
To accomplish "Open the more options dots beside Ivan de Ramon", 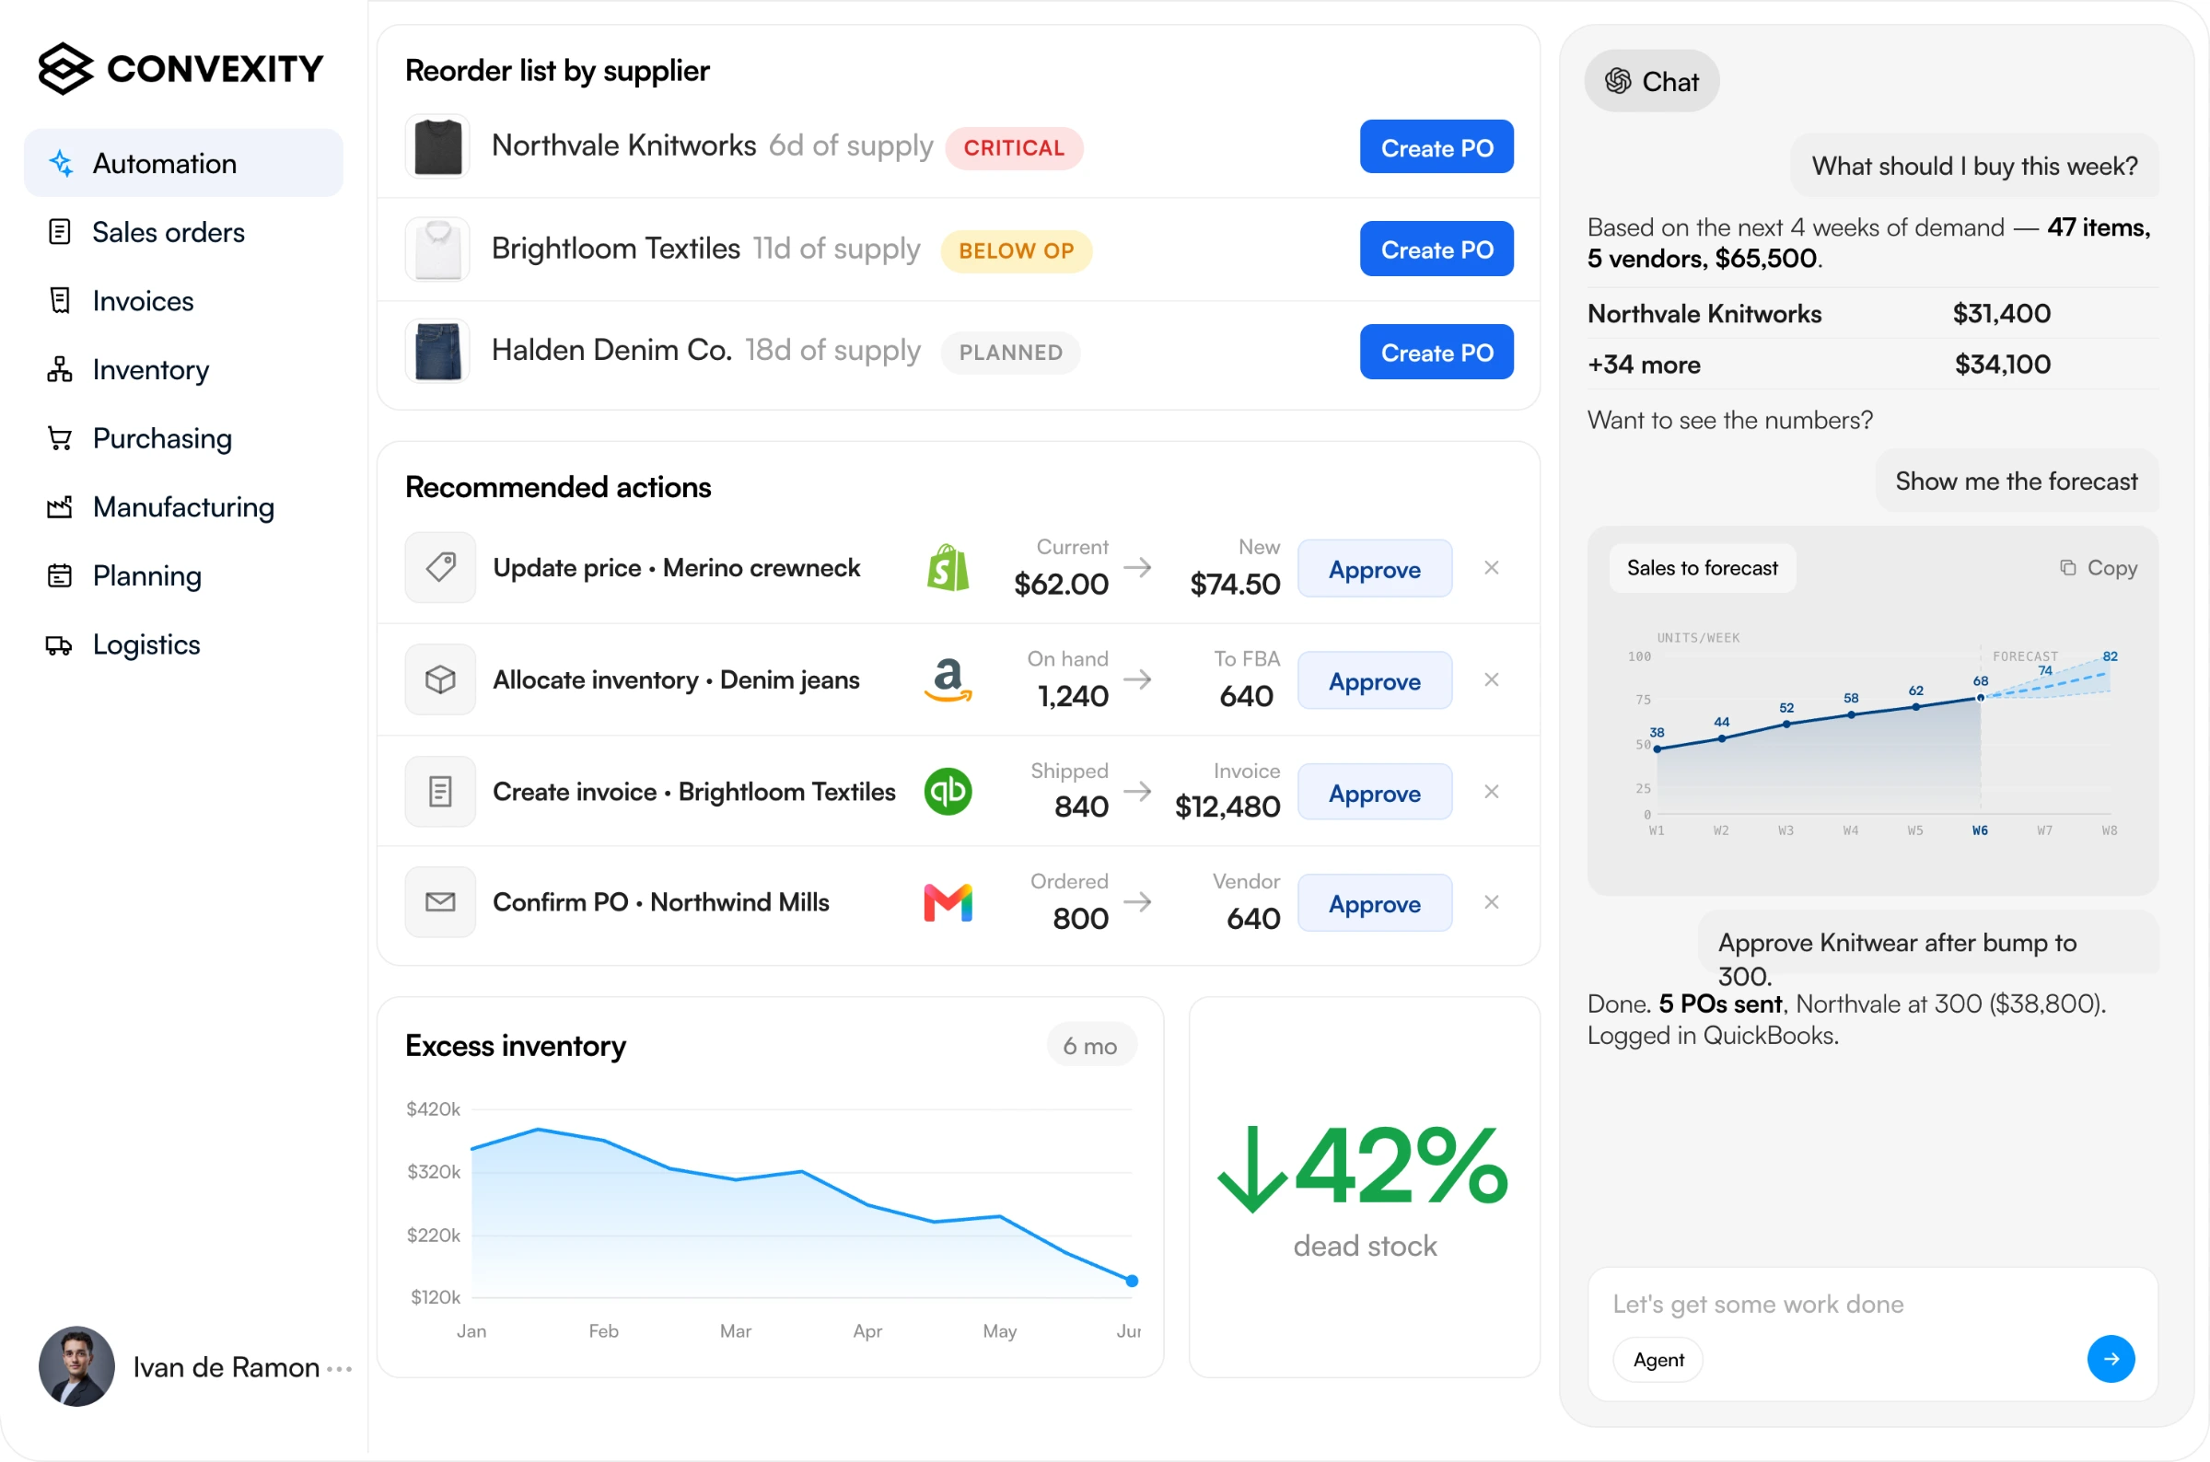I will [341, 1369].
